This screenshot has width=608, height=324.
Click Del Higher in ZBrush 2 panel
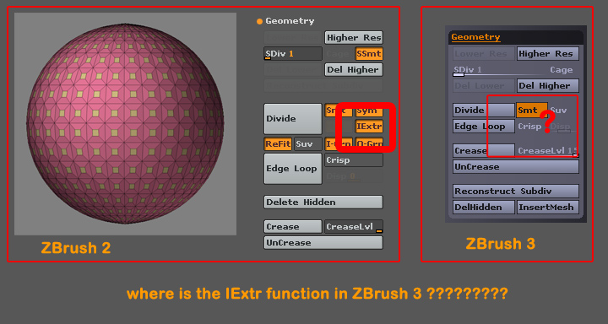[353, 70]
